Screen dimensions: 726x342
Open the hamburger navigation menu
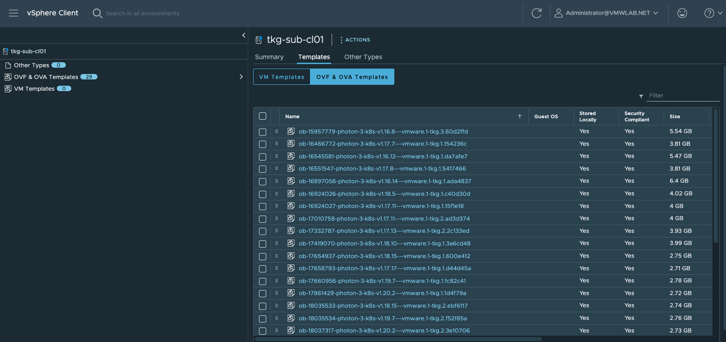(14, 13)
